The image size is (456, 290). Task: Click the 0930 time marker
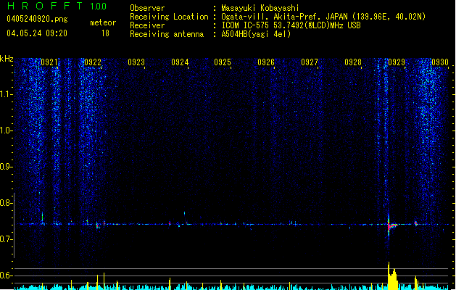(440, 62)
